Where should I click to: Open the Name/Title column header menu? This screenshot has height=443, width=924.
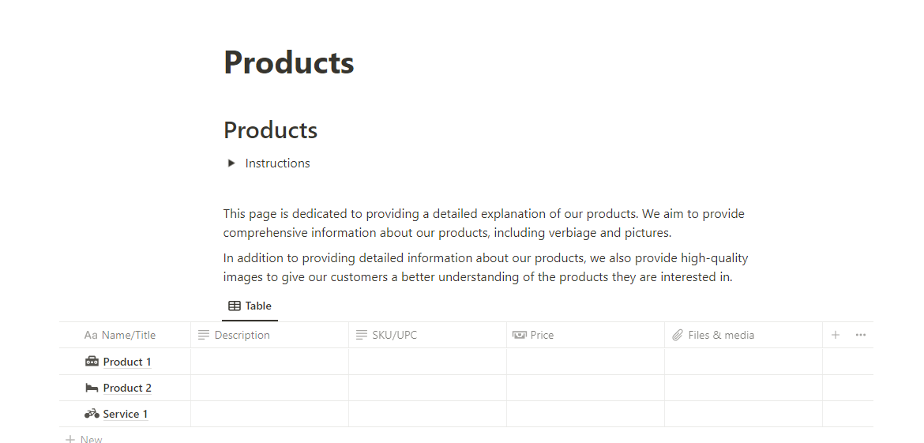pos(129,335)
